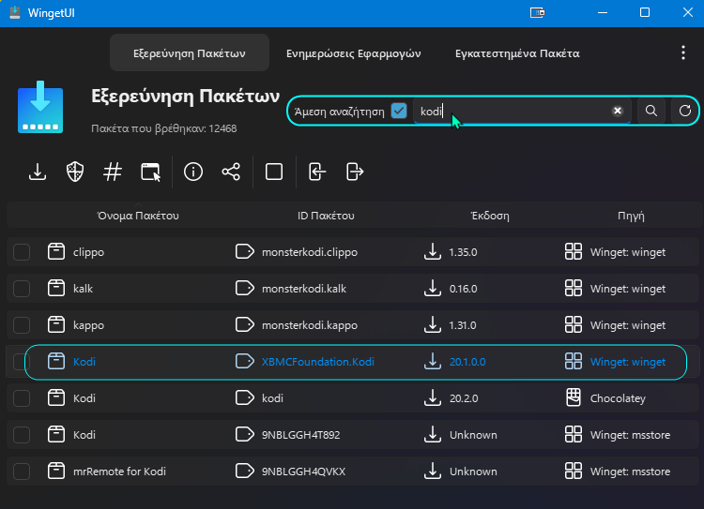Check the clippo package checkbox

pos(22,252)
